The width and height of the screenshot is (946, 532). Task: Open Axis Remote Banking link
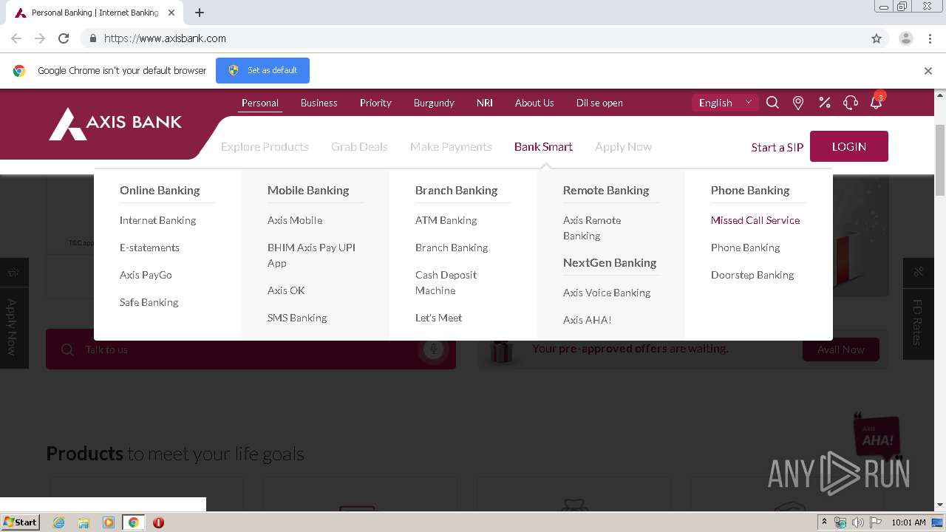[x=592, y=228]
